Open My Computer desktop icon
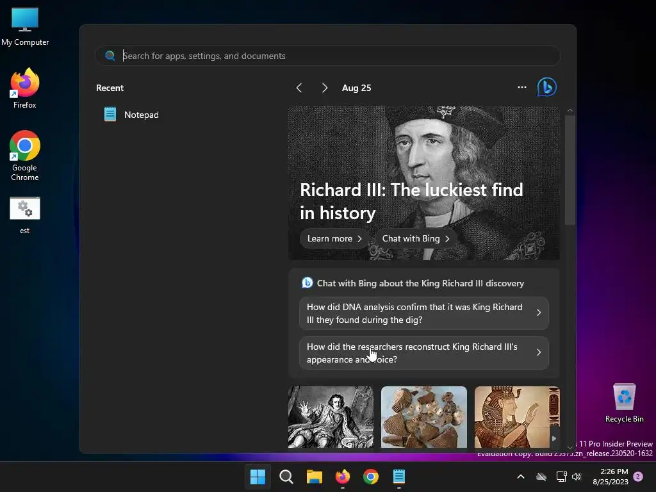 25,27
